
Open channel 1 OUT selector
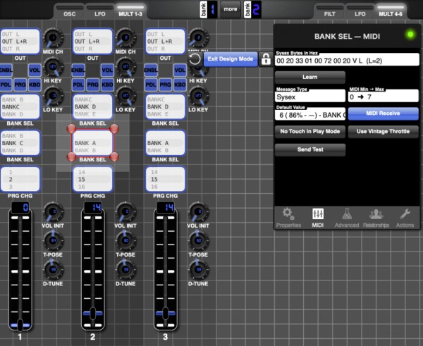click(x=20, y=42)
